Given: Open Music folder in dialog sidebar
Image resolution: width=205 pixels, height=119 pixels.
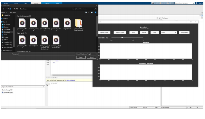Looking at the screenshot, I should [5, 35].
